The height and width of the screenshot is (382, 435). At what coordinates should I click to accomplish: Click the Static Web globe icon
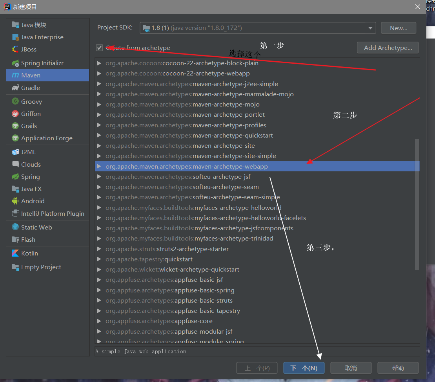15,227
